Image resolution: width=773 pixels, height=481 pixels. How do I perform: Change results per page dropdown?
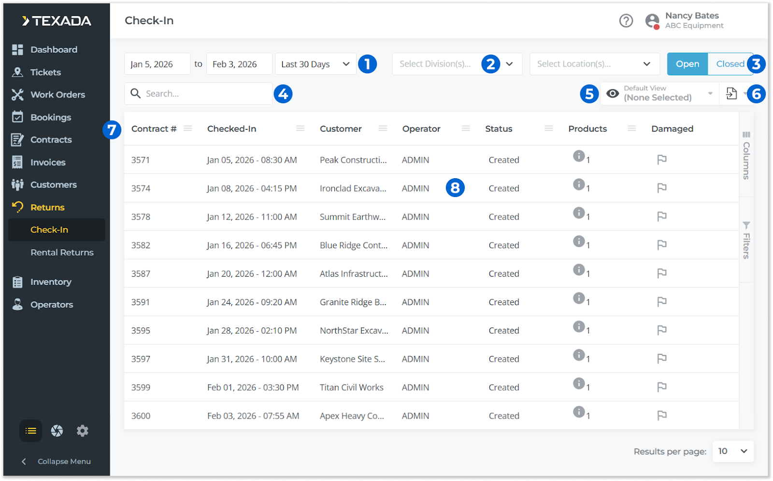pos(733,451)
